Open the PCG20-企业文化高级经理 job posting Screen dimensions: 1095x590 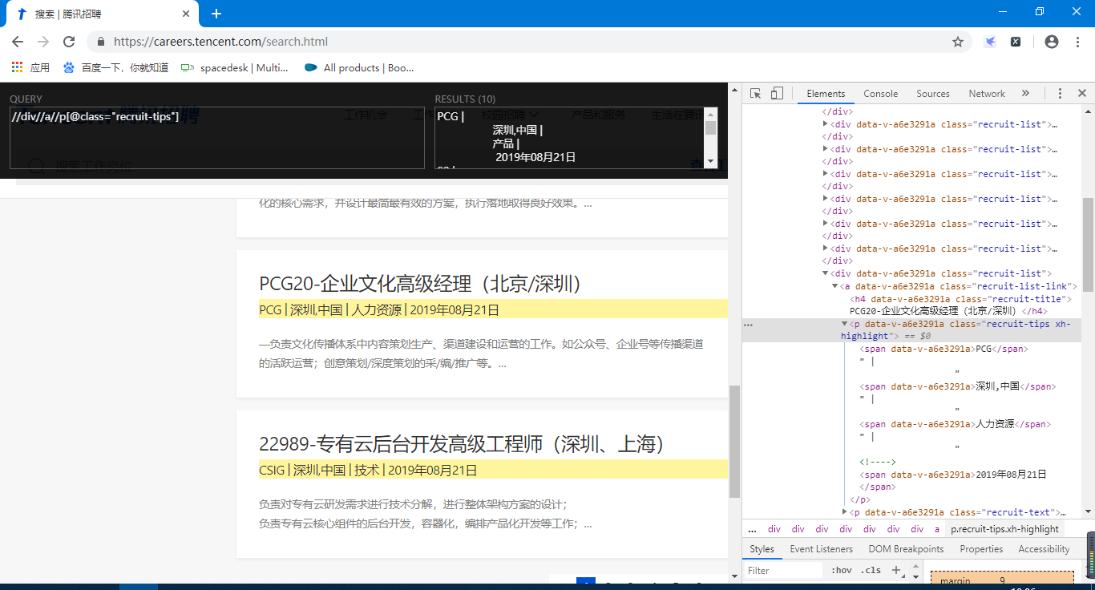click(420, 284)
